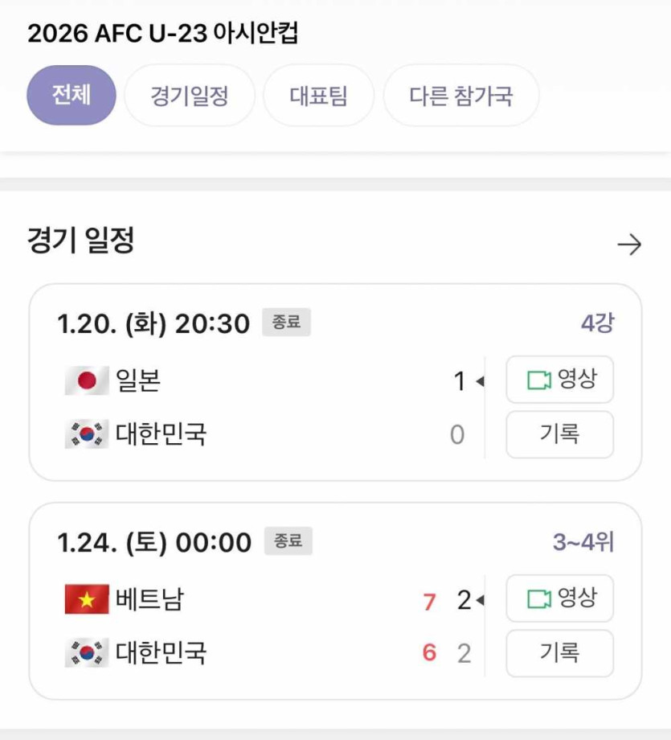Open full schedule via arrow icon
671x740 pixels.
coord(629,245)
